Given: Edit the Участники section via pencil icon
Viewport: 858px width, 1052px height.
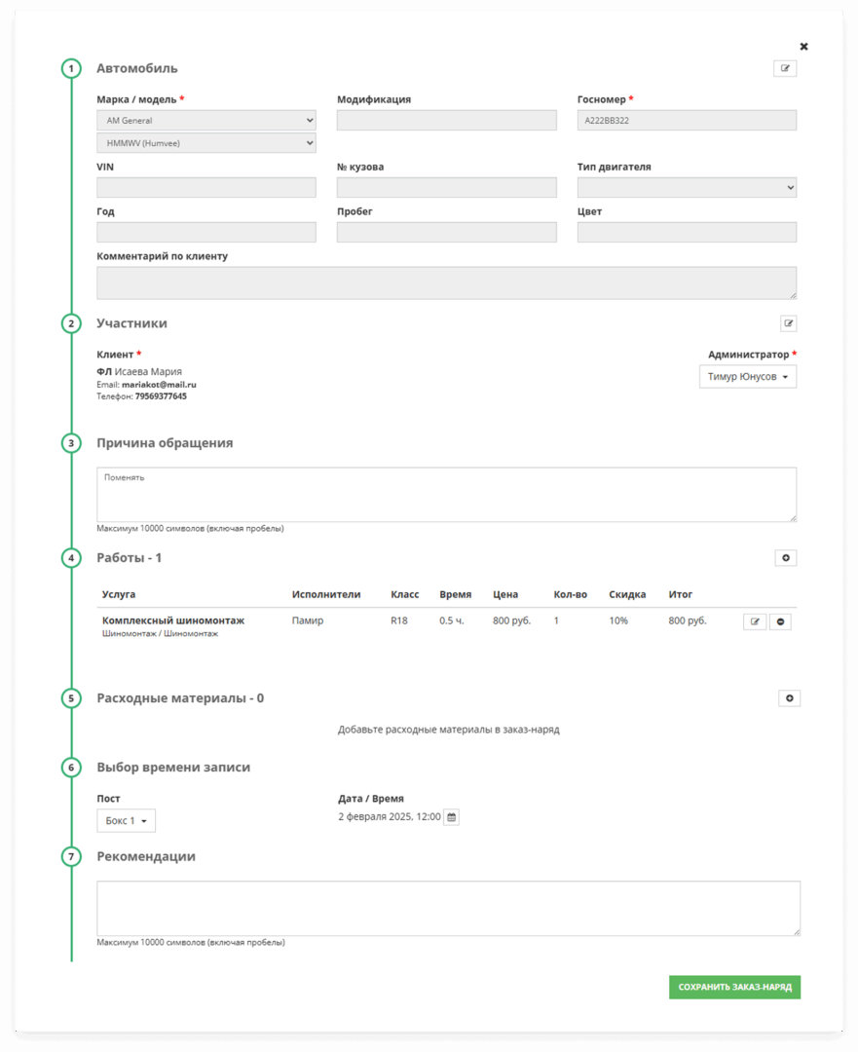Looking at the screenshot, I should click(x=788, y=323).
